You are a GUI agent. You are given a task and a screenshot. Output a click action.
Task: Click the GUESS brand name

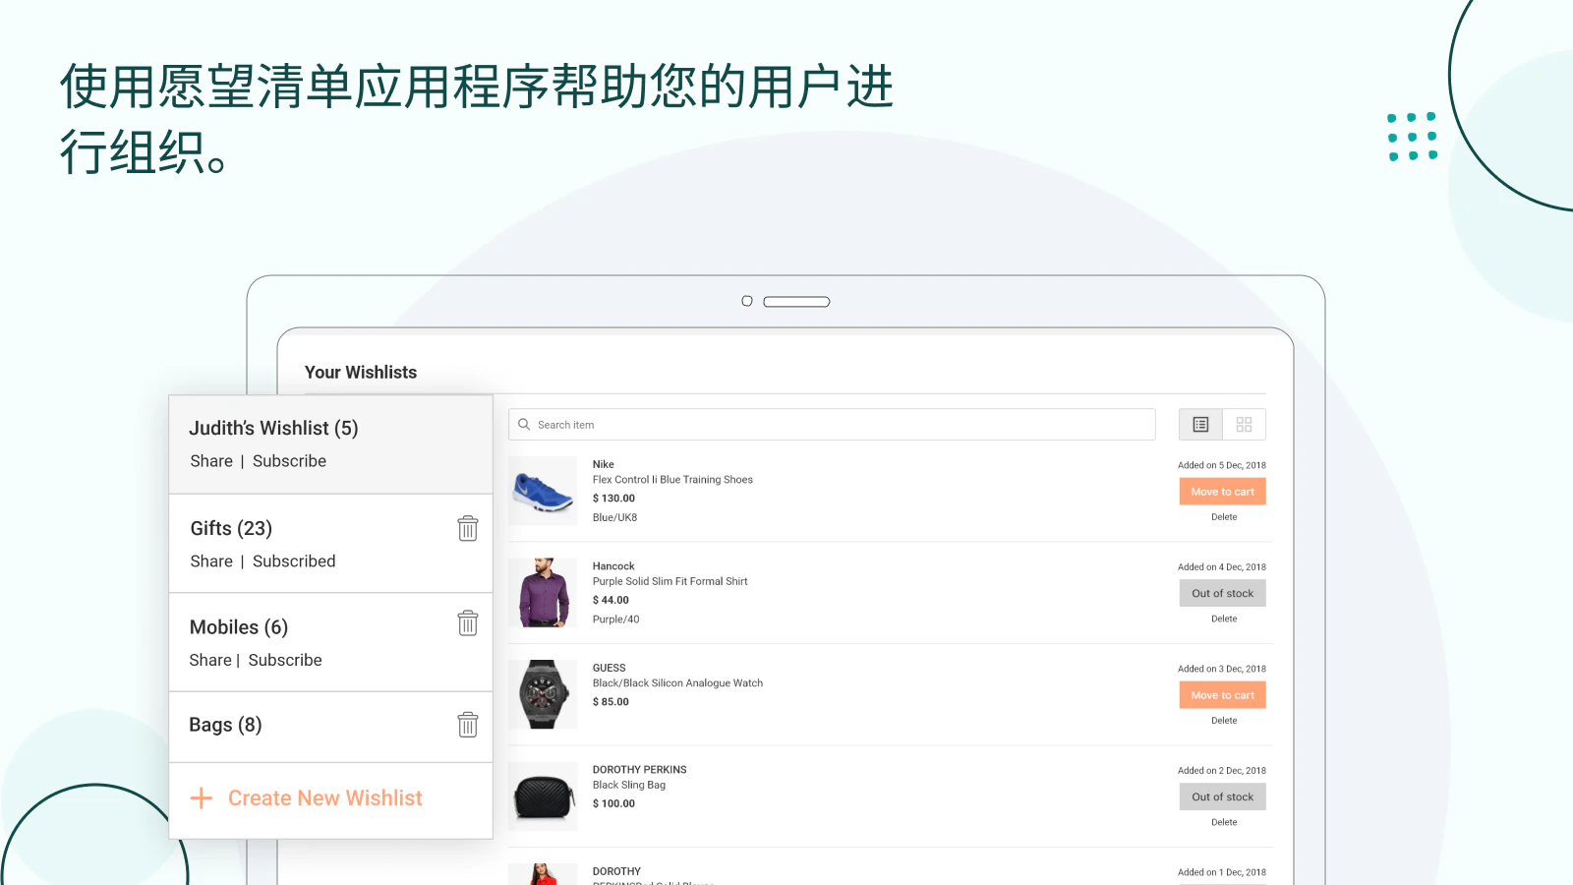609,668
